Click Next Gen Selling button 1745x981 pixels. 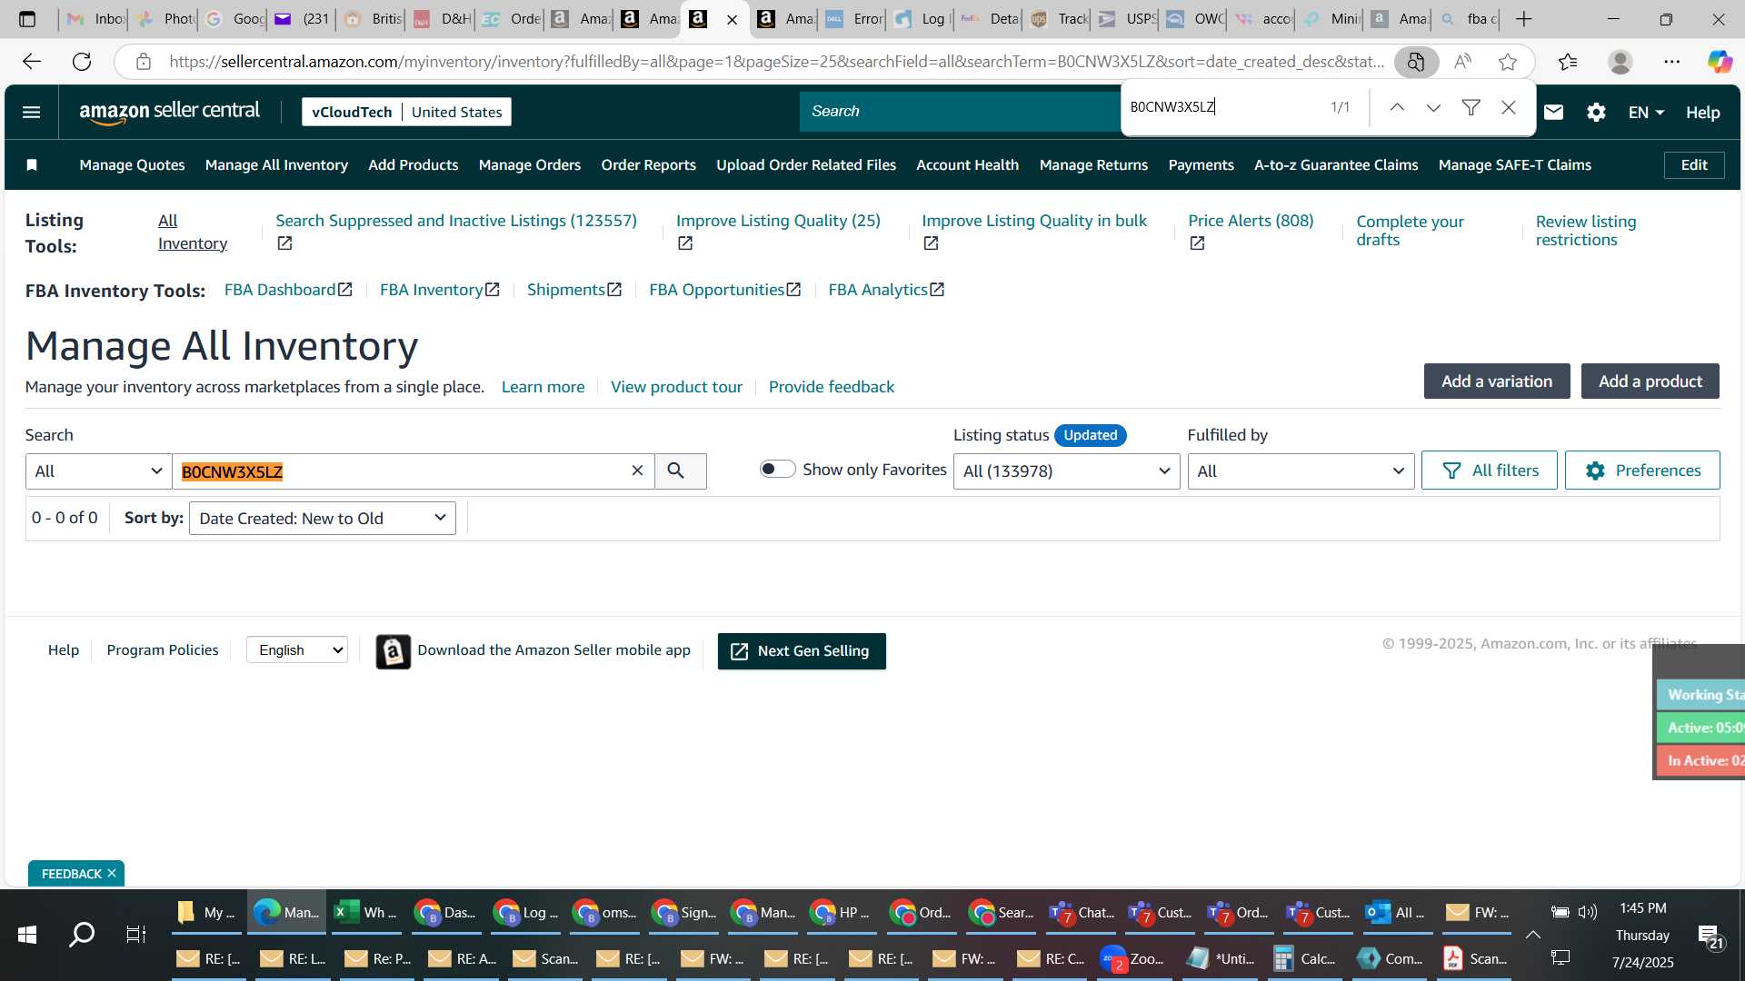(801, 651)
